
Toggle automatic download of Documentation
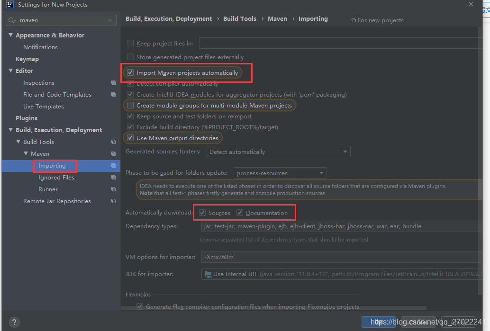click(x=240, y=213)
